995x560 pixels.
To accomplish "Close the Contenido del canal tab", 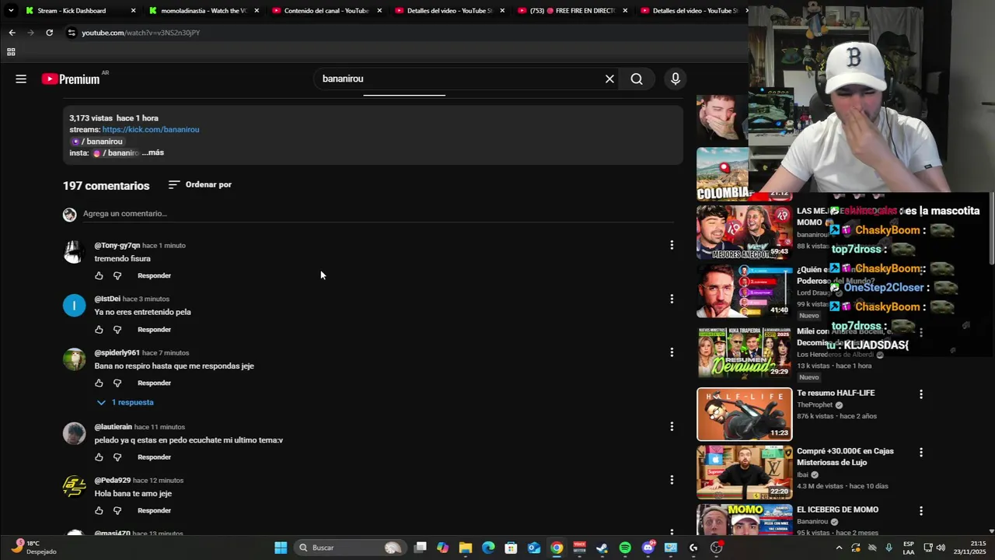I will point(379,11).
